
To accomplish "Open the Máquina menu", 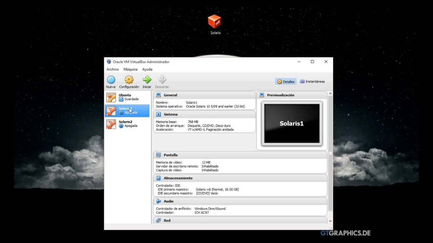I will pos(130,69).
